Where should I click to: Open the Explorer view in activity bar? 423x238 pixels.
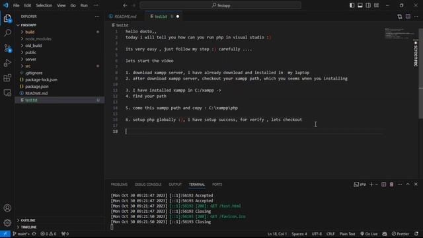coord(7,19)
